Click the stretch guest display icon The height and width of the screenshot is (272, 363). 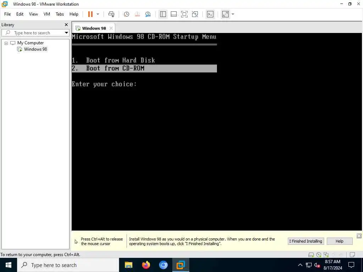click(225, 14)
